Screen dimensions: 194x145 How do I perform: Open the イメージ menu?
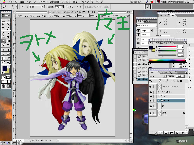31,2
